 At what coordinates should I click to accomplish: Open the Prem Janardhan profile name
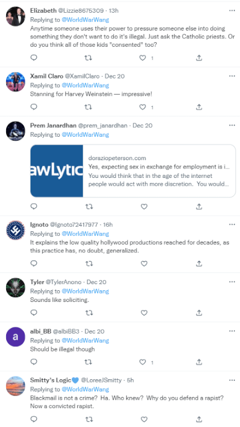click(x=53, y=126)
